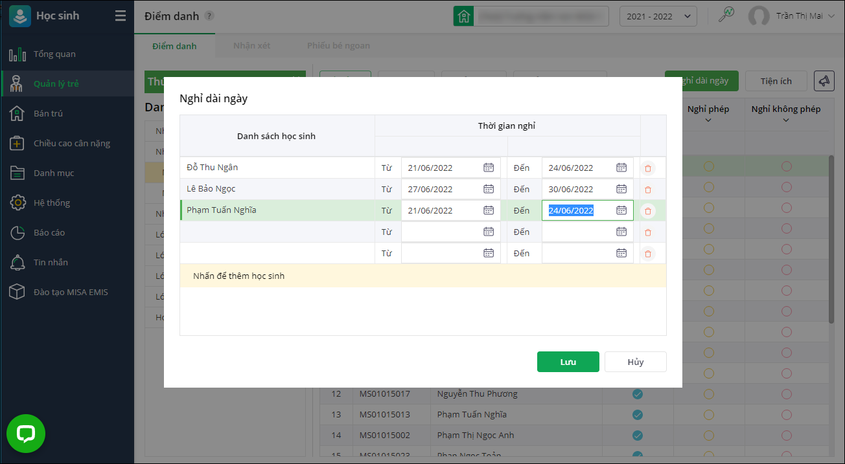Click the Học sinh app logo
The height and width of the screenshot is (464, 845).
click(20, 16)
